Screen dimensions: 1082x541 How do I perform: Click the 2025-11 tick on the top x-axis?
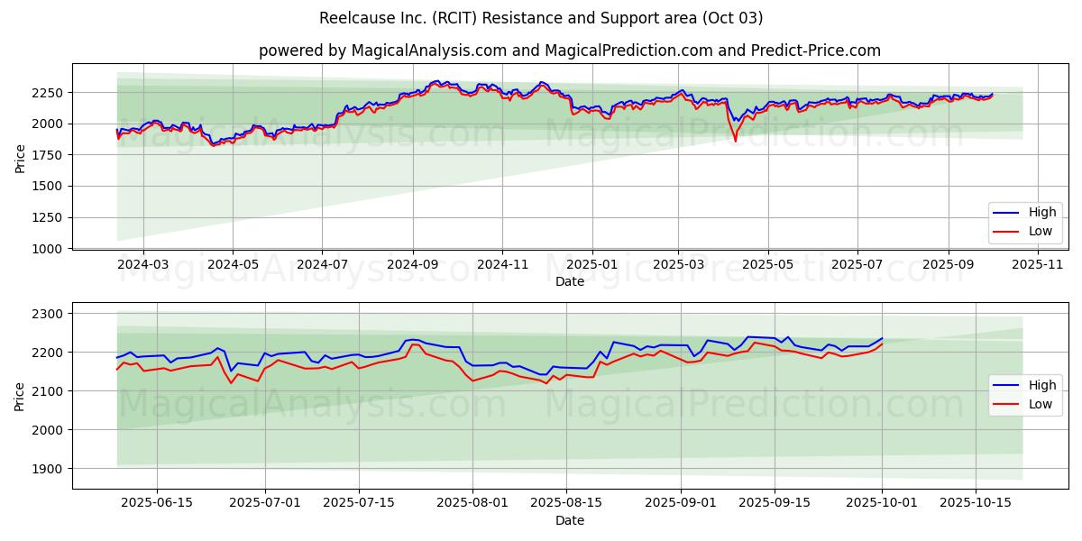pyautogui.click(x=1038, y=264)
